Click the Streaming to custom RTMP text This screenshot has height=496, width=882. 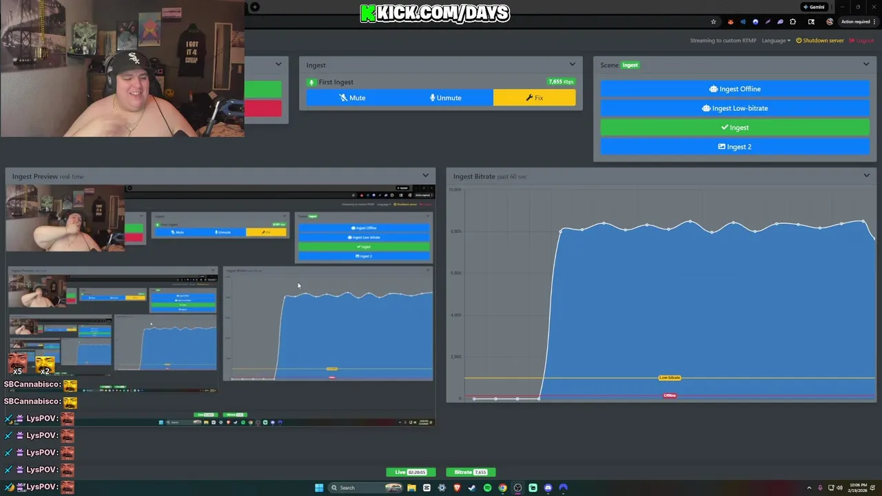[723, 41]
